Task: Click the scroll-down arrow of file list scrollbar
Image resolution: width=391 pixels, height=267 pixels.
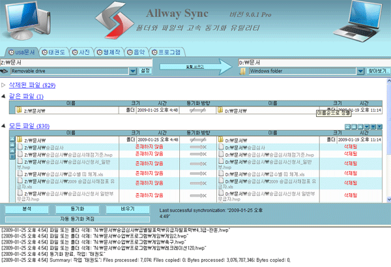Action: (x=389, y=199)
